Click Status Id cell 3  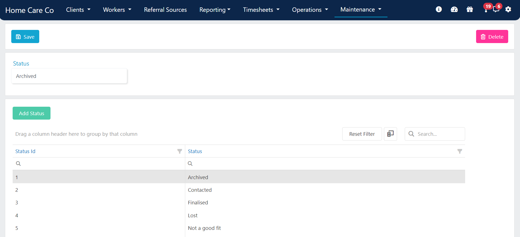coord(99,202)
